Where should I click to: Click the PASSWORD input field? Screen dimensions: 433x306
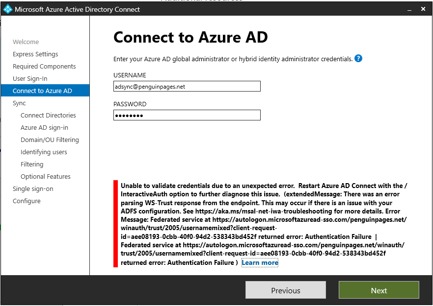[x=187, y=115]
